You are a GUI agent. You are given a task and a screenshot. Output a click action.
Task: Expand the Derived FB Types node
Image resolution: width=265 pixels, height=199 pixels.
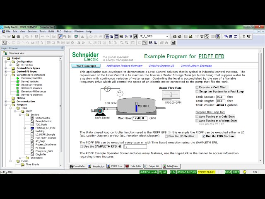(5, 72)
